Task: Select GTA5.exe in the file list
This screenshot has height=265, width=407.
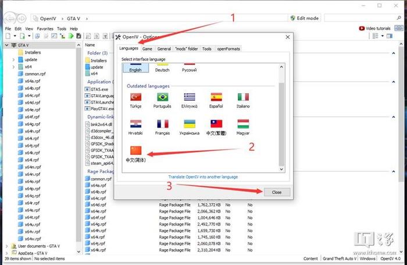Action: (x=99, y=89)
